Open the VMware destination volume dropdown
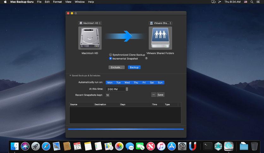 click(x=160, y=23)
